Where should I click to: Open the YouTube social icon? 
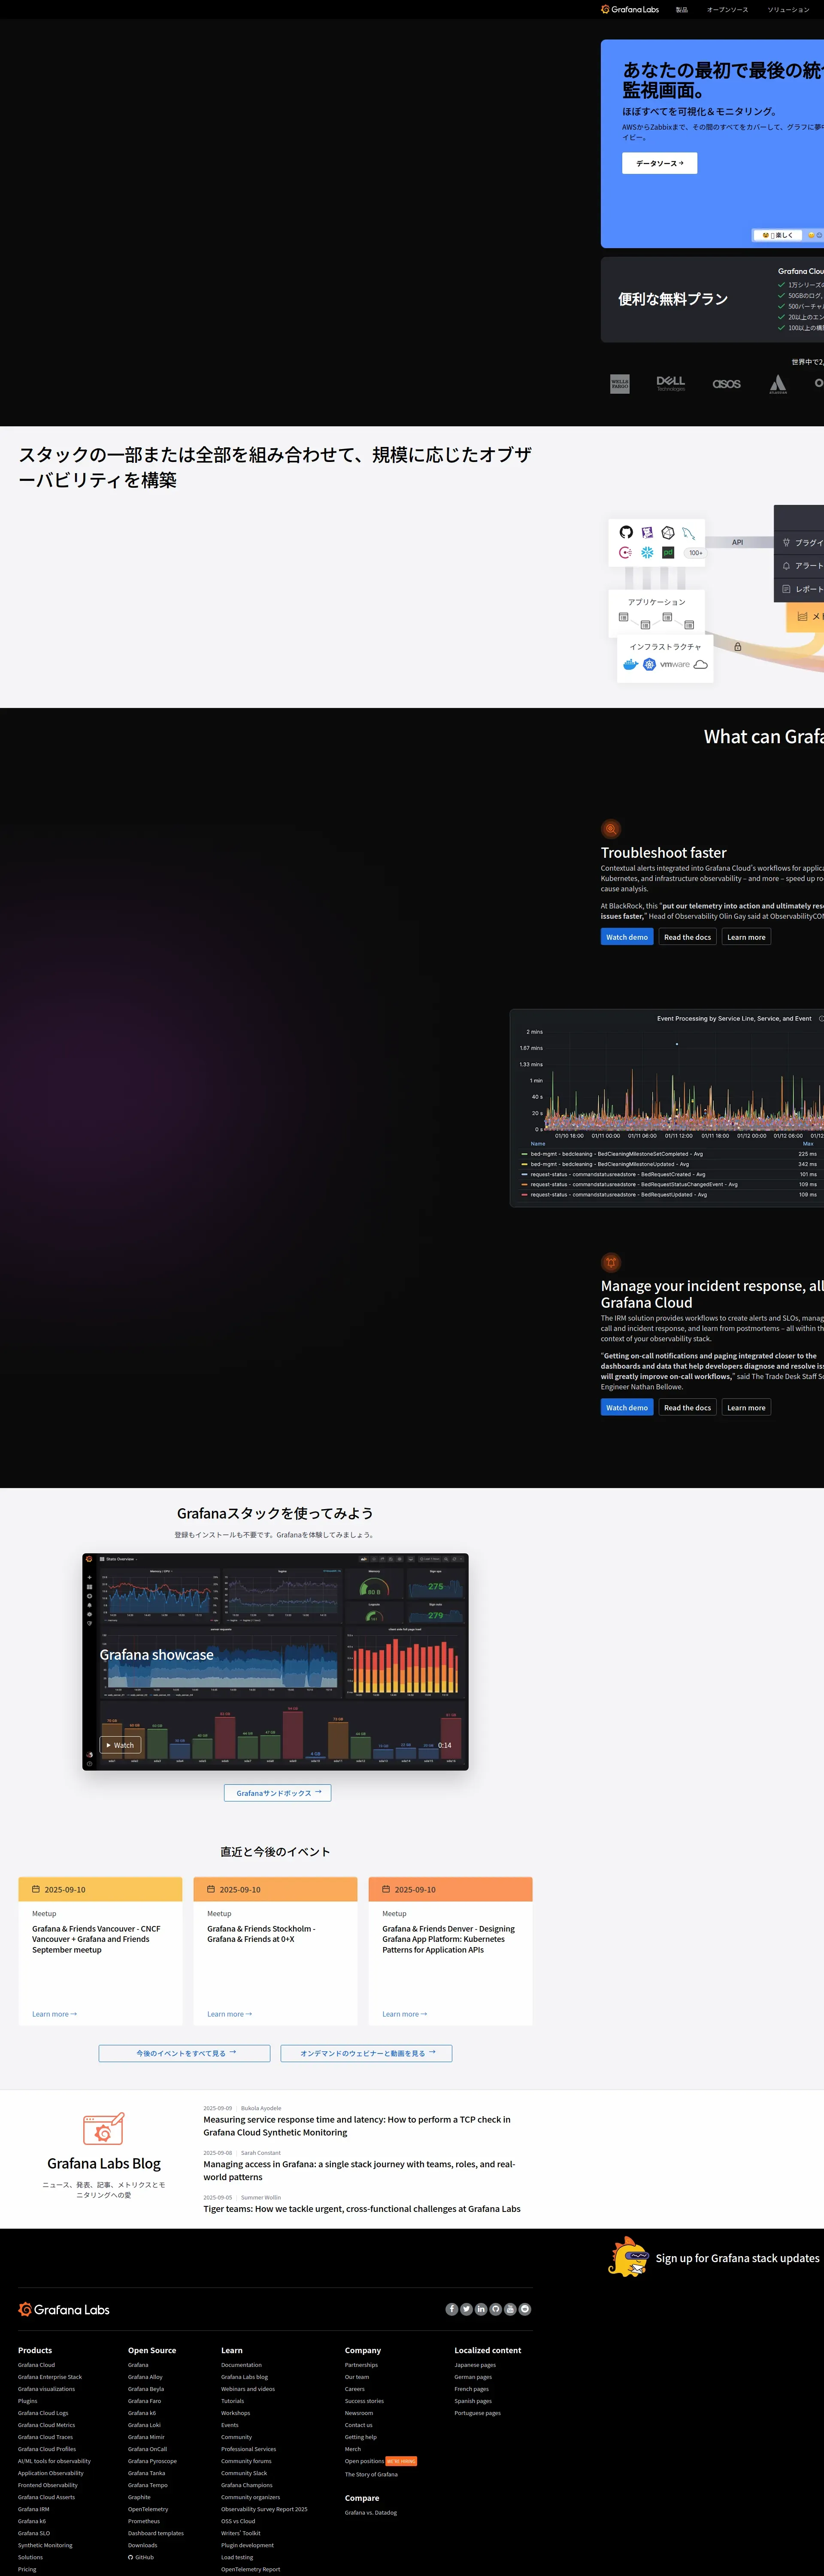click(510, 2309)
